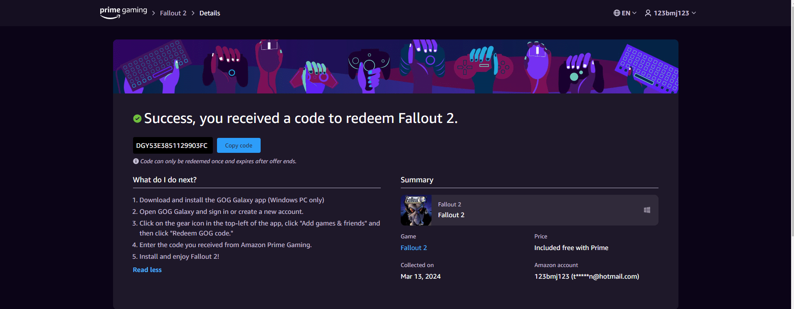This screenshot has height=309, width=794.
Task: Click the green success checkmark icon
Action: pyautogui.click(x=138, y=118)
